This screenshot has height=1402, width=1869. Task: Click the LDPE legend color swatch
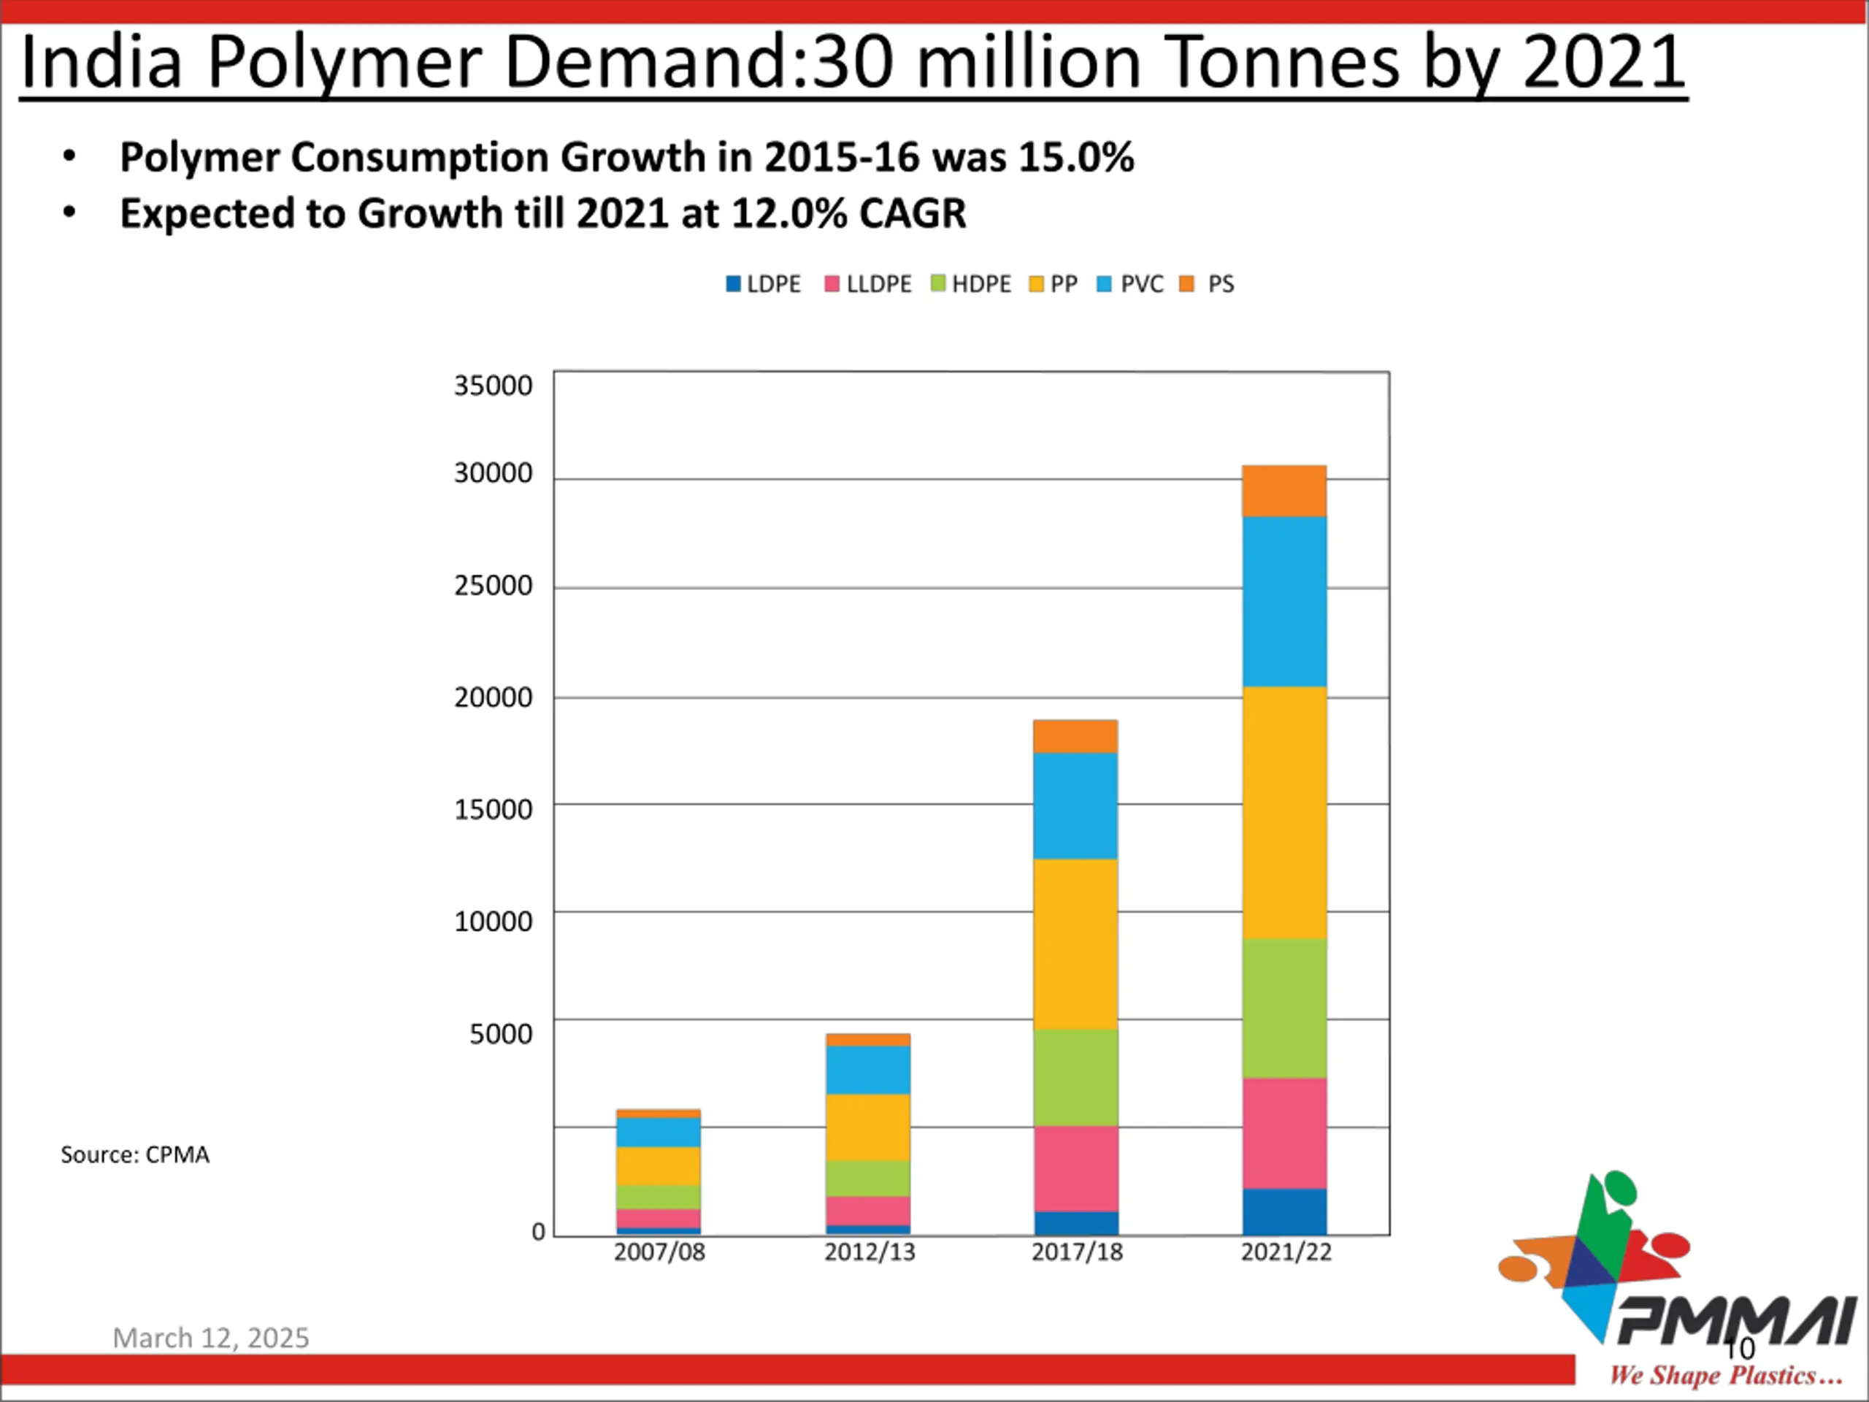point(734,284)
